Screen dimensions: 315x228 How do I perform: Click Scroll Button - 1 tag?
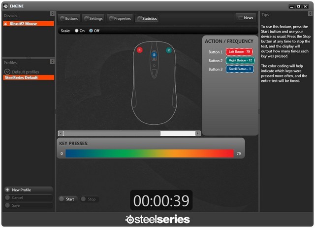coord(240,69)
